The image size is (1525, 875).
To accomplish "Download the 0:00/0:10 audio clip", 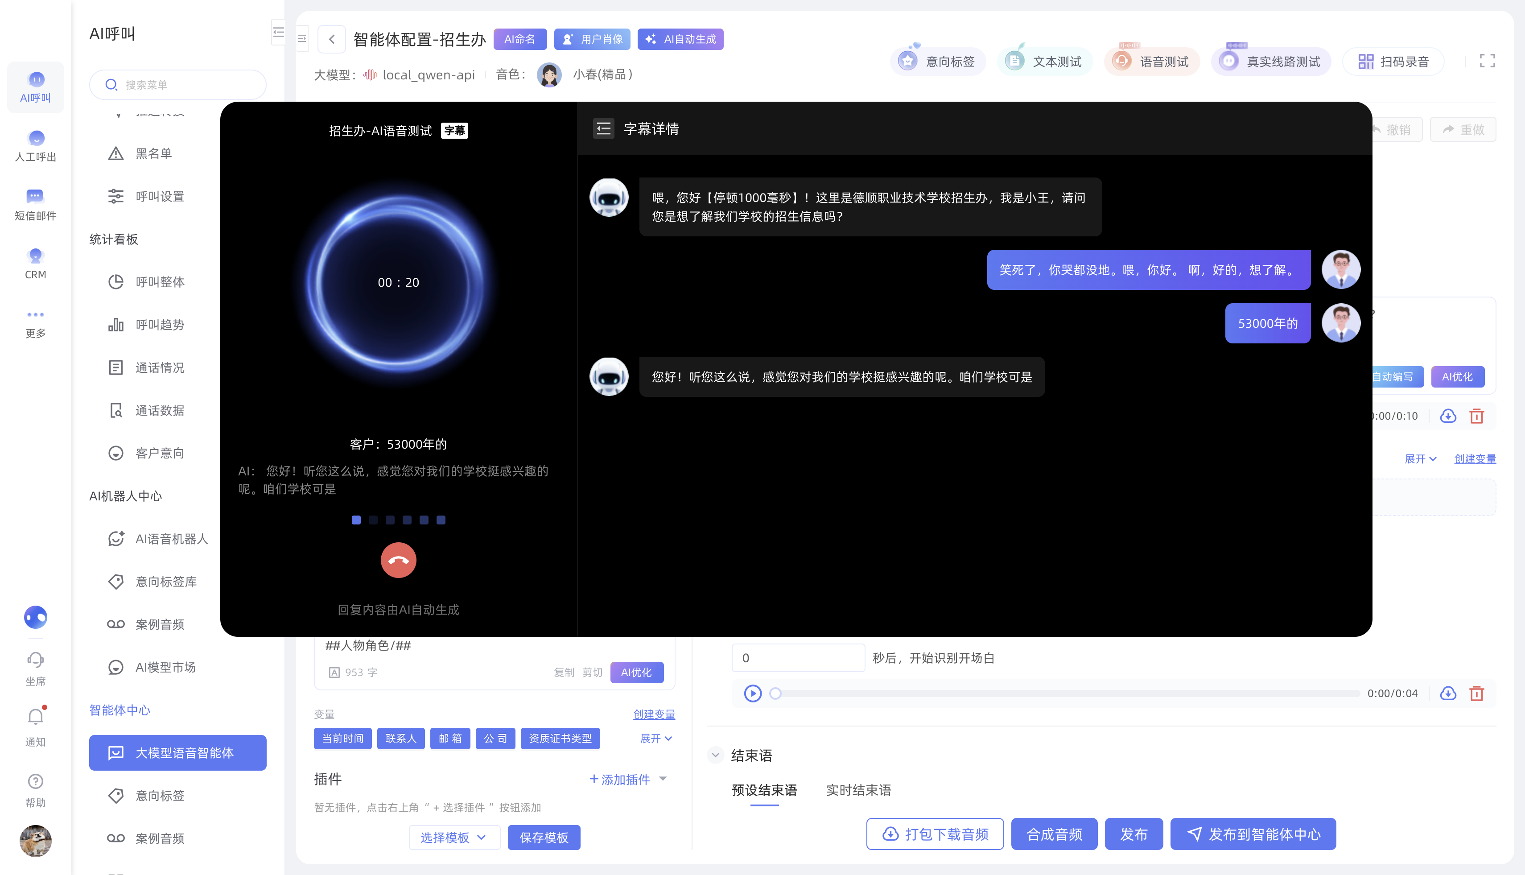I will point(1448,416).
